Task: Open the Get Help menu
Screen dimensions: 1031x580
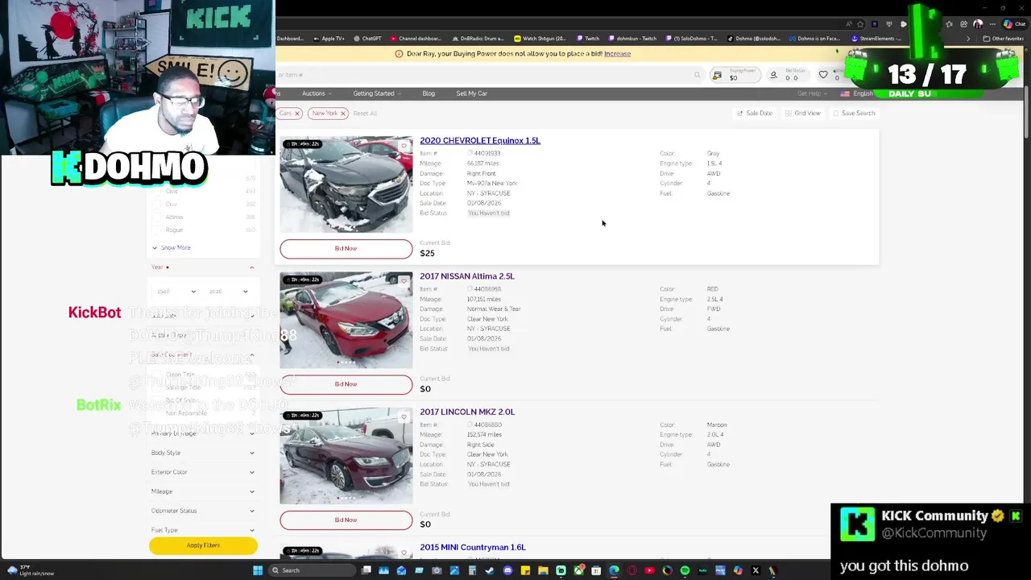Action: tap(812, 93)
